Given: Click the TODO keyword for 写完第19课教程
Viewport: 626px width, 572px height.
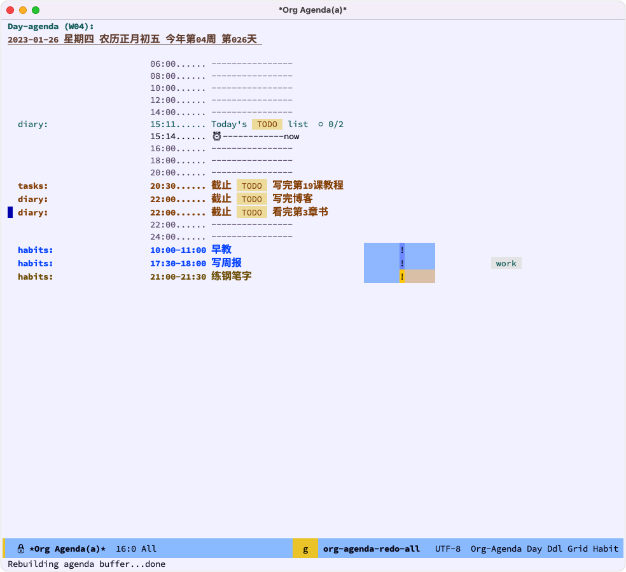Looking at the screenshot, I should coord(252,186).
